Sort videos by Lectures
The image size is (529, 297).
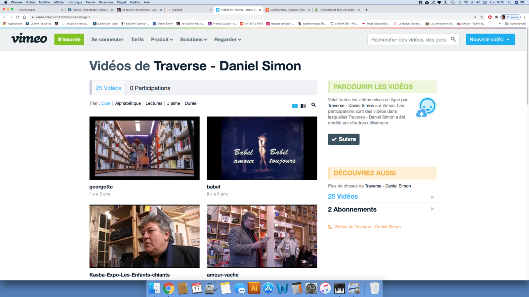[x=154, y=103]
